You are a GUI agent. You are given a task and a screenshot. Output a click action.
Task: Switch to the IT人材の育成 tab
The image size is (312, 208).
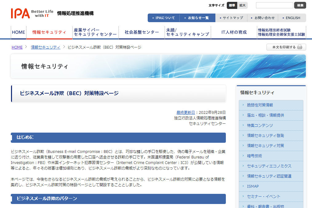pos(234,32)
